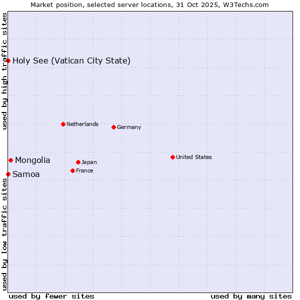Select the Netherlands red diamond marker
300x300 pixels.
pos(63,124)
